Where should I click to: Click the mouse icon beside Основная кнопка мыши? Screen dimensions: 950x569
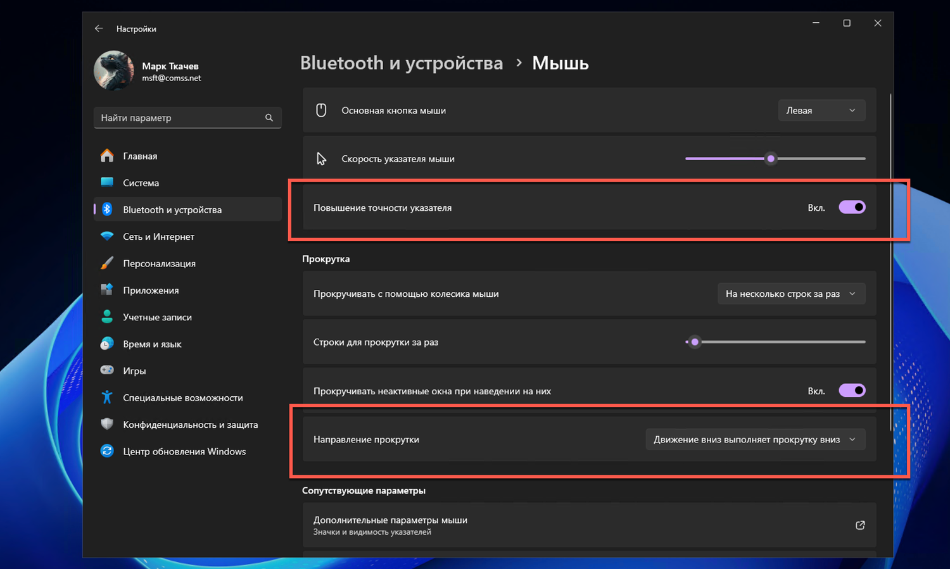click(x=321, y=110)
